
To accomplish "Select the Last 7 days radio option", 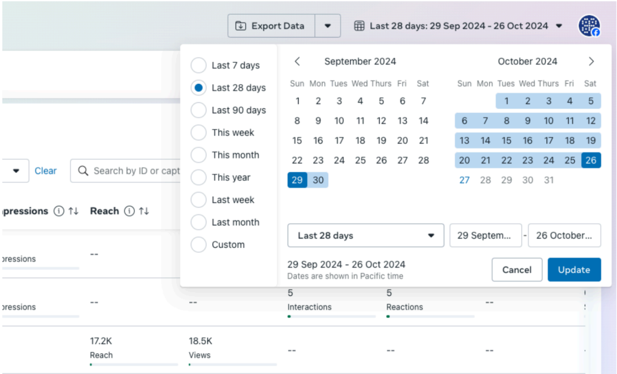I will tap(199, 65).
